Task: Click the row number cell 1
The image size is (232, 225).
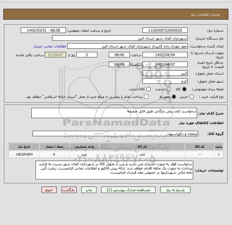Action: [x=219, y=154]
